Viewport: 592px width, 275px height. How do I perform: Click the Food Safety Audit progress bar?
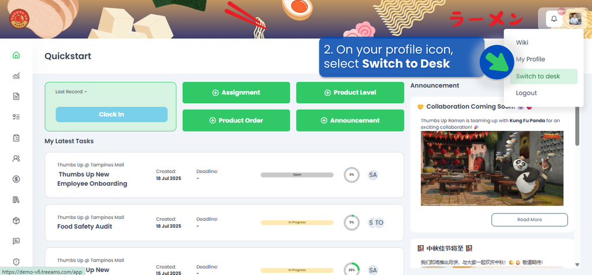click(x=297, y=223)
